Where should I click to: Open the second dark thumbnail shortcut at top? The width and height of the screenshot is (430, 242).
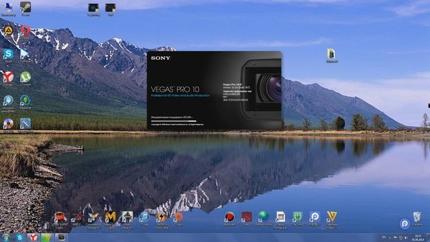click(x=110, y=9)
